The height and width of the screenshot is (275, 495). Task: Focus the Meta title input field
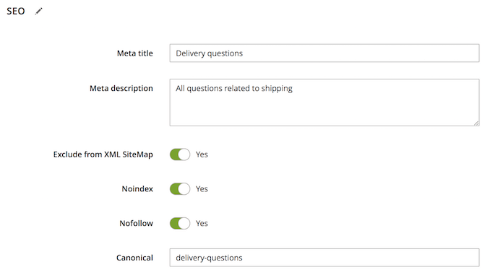click(324, 53)
